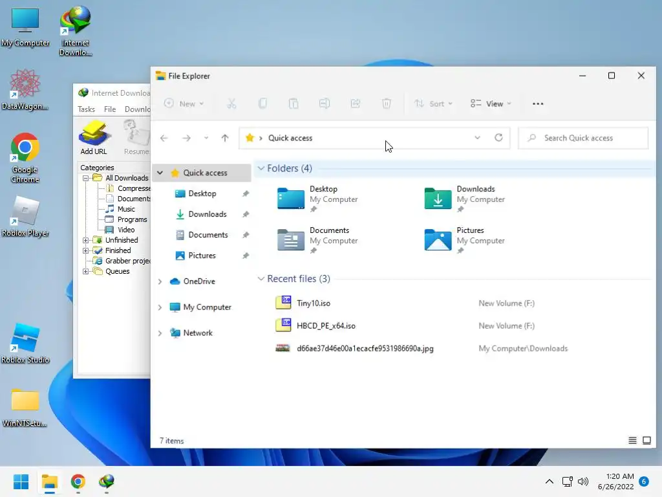Click the Paste clipboard icon in toolbar
Screen dimensions: 662x497
tap(294, 104)
